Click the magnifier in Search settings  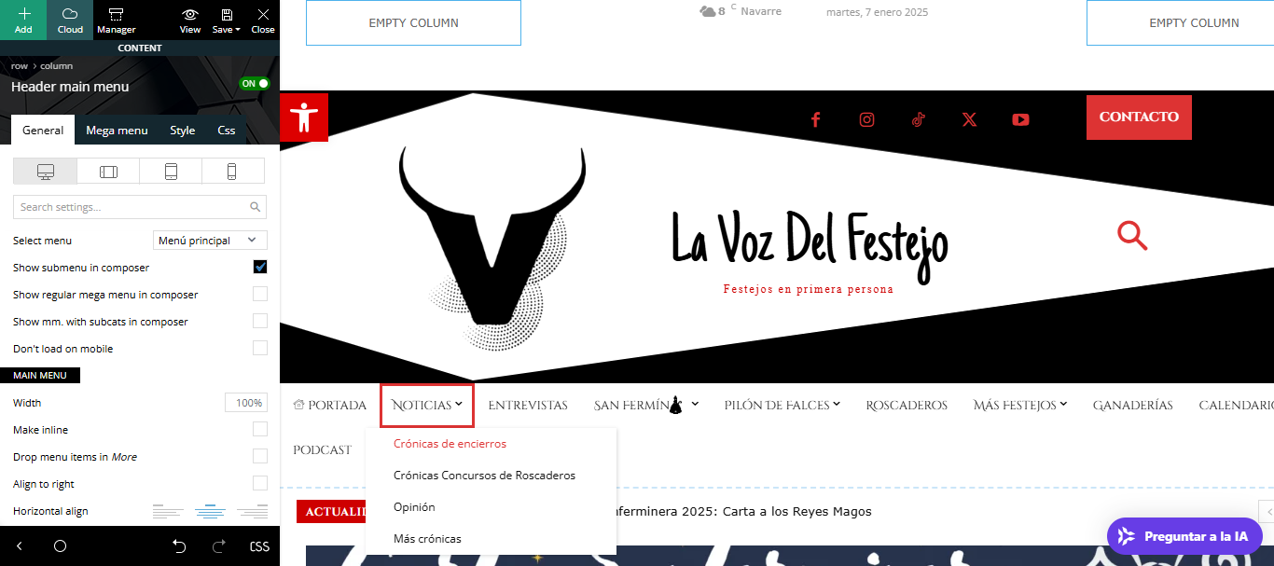[x=256, y=207]
